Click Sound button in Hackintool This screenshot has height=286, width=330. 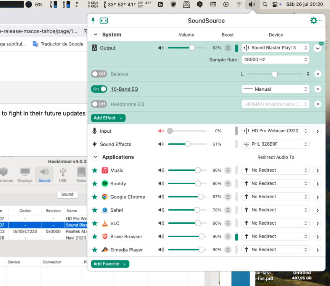click(68, 194)
